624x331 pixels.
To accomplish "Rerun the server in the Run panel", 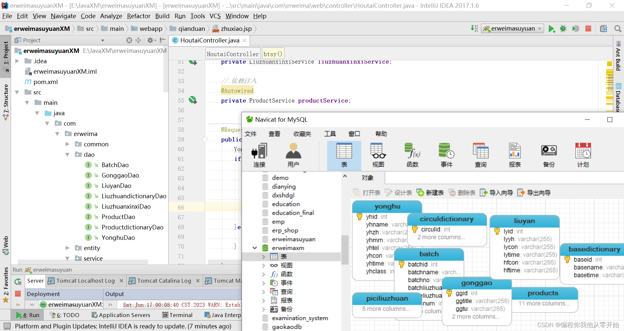I will tap(18, 281).
